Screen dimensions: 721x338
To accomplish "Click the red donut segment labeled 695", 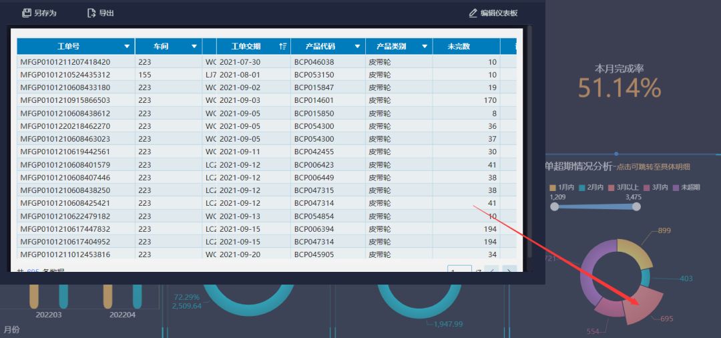I will pos(644,305).
